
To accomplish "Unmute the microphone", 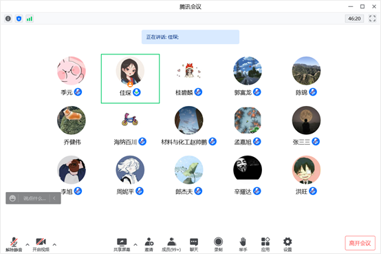I will click(x=14, y=245).
